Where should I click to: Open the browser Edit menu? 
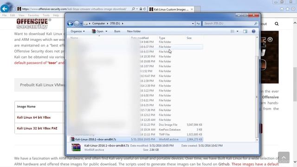13,15
